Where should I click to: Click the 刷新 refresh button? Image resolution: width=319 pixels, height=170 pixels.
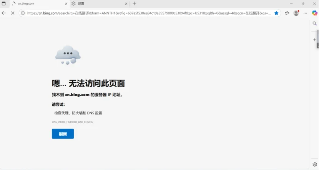[x=63, y=134]
